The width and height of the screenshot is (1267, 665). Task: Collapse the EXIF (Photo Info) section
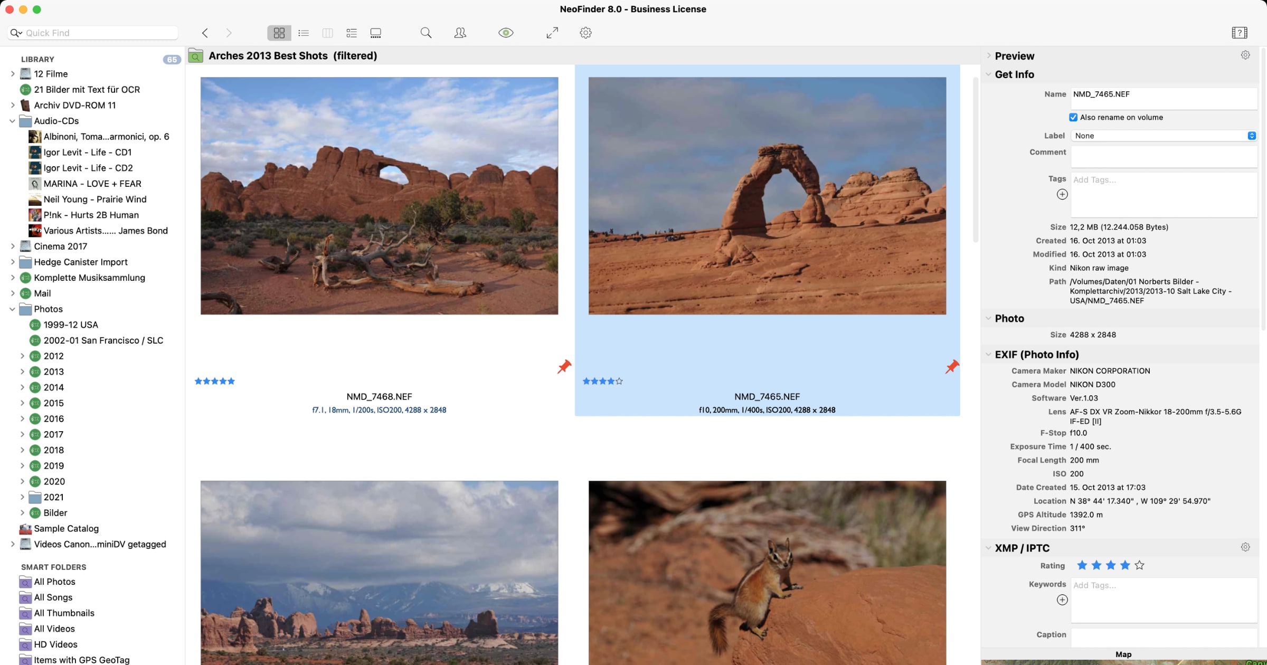(x=988, y=355)
